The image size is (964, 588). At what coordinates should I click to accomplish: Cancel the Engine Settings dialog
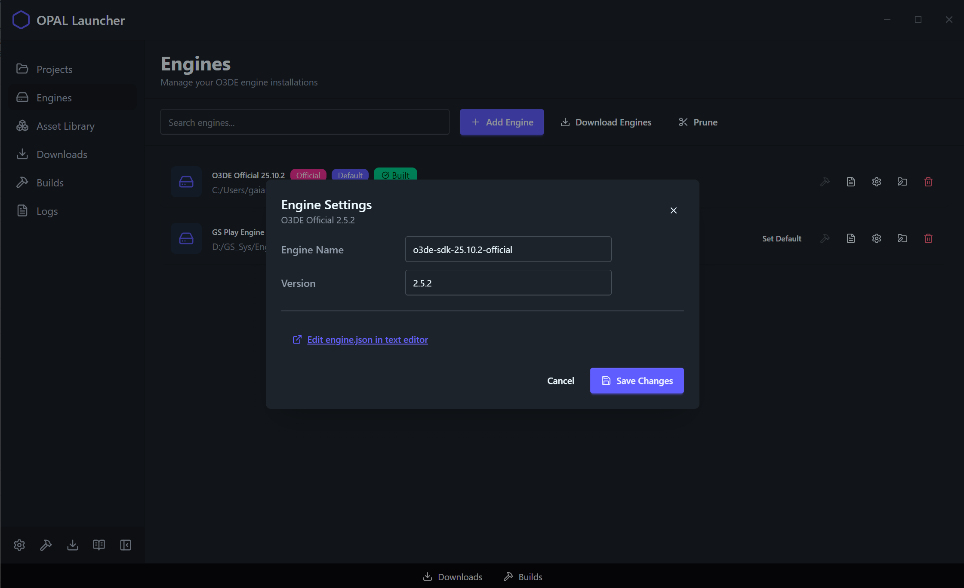tap(561, 381)
